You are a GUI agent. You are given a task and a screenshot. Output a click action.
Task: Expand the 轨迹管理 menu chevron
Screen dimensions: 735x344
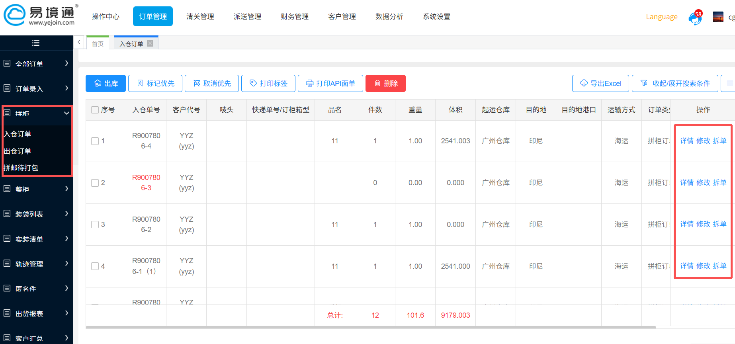pos(66,264)
